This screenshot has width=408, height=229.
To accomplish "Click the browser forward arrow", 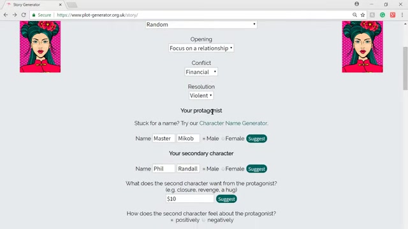I will coord(15,15).
